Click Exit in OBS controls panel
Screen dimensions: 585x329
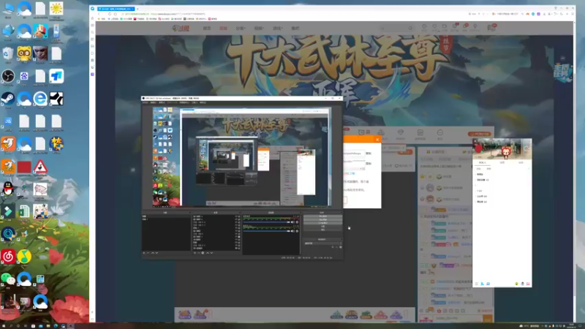tap(322, 230)
